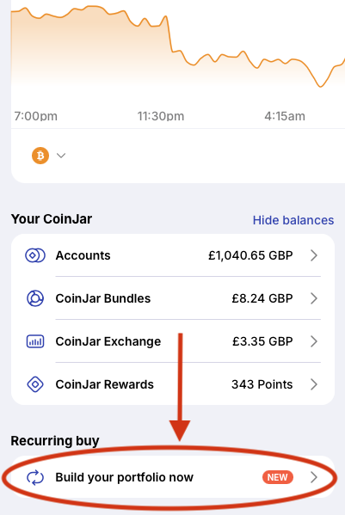The width and height of the screenshot is (345, 515).
Task: Click the CoinJar Exchange bar-chart icon
Action: click(x=35, y=341)
